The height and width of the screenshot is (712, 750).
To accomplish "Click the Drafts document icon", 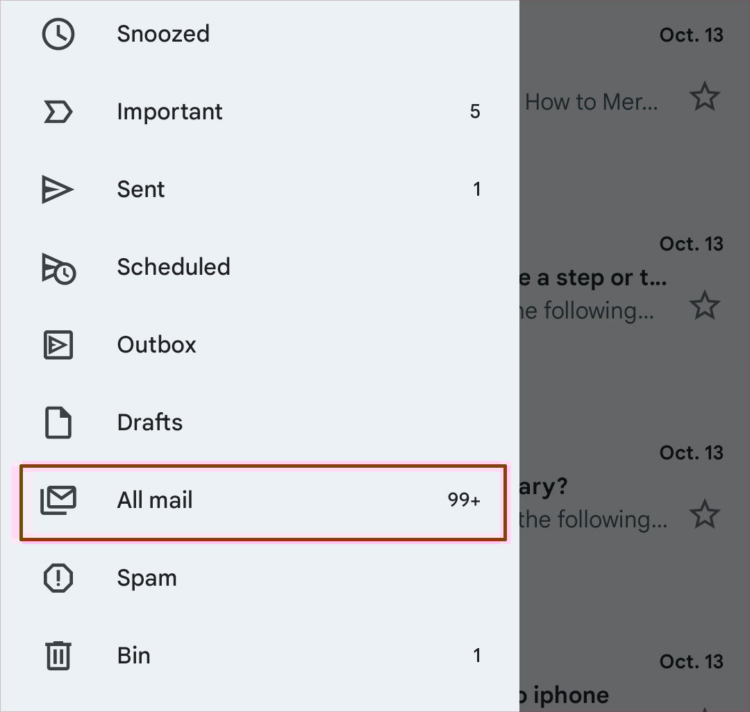I will pos(58,423).
